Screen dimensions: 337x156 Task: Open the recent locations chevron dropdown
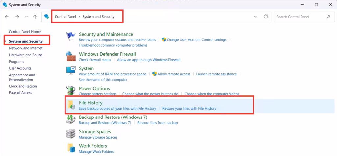(26, 17)
